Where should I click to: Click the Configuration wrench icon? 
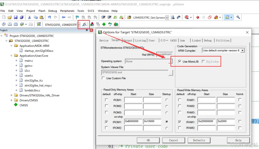tap(238, 17)
